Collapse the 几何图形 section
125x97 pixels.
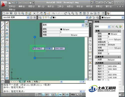click(119, 63)
